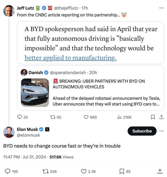Screen dimensions: 167x177
Task: Click Jeff Lutz's profile picture
Action: [9, 11]
